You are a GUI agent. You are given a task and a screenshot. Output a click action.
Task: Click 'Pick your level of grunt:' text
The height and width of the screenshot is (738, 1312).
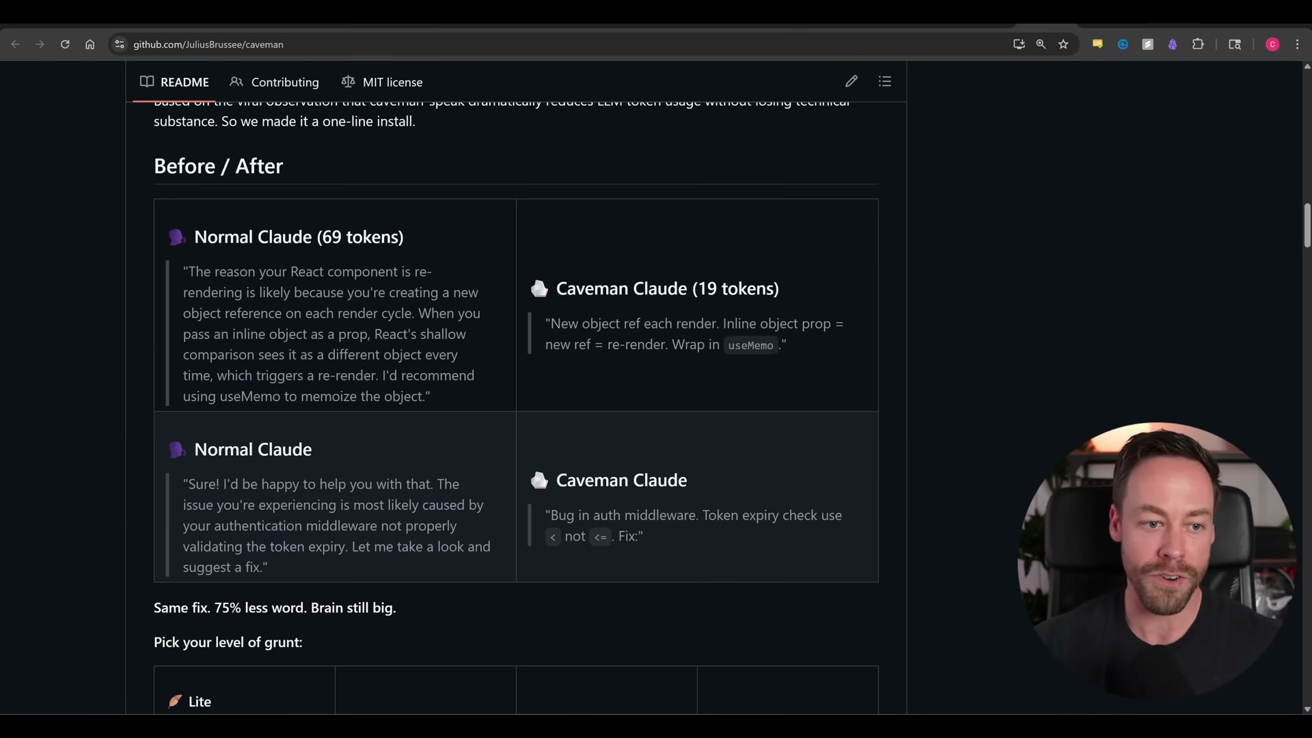228,642
